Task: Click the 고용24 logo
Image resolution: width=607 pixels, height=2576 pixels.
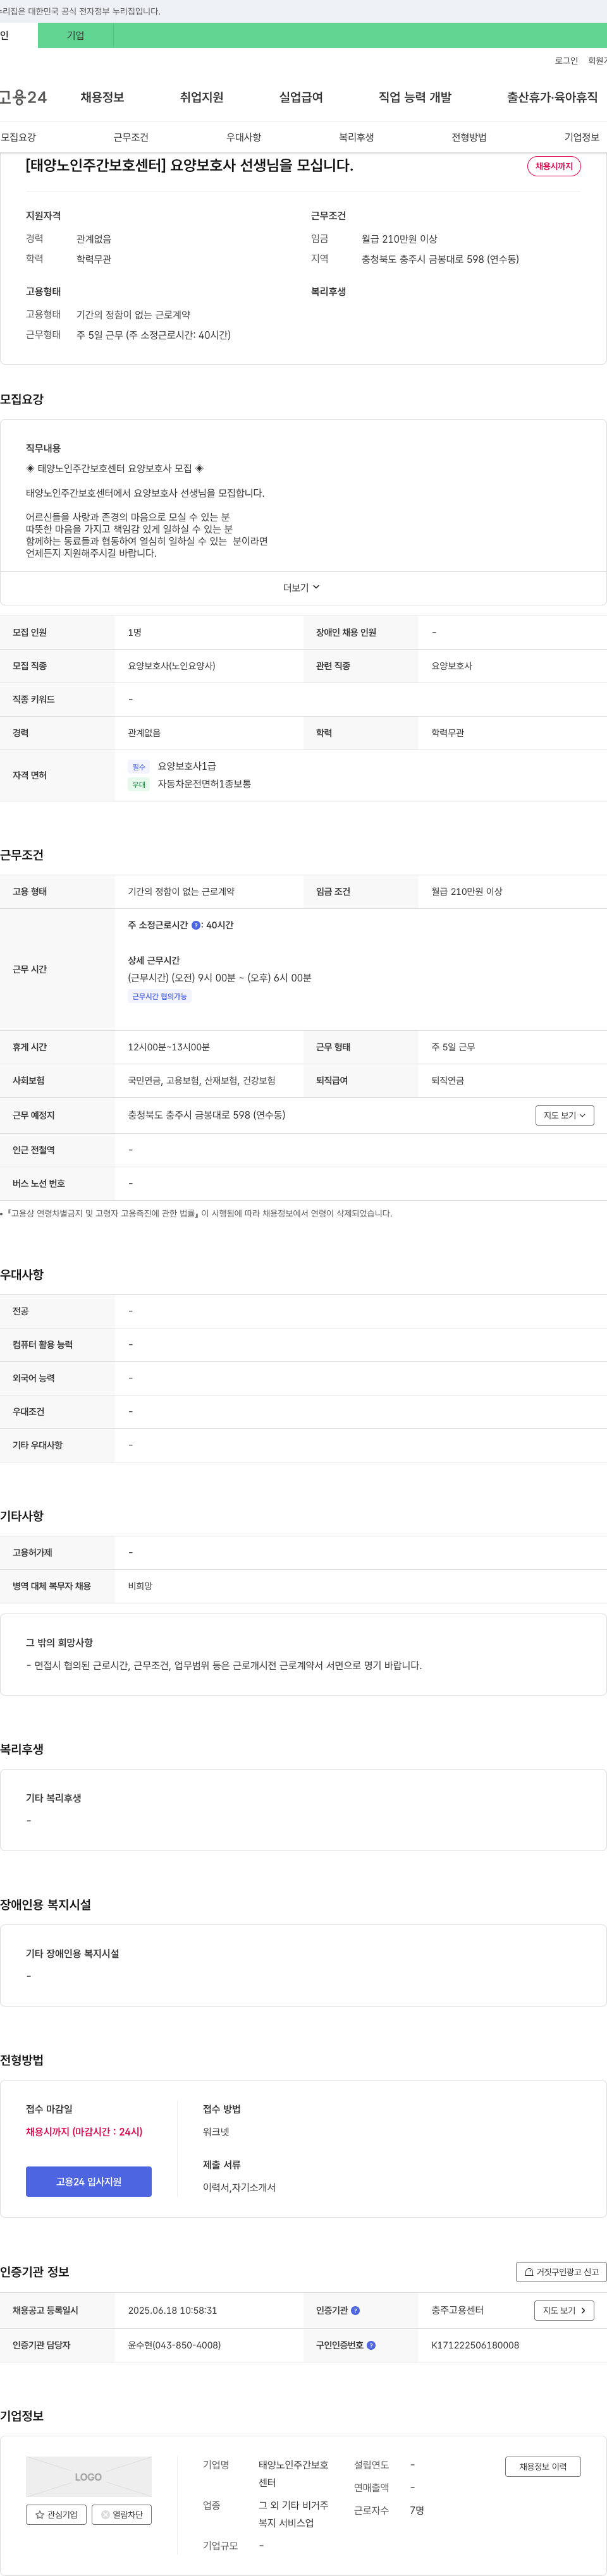Action: (x=23, y=97)
